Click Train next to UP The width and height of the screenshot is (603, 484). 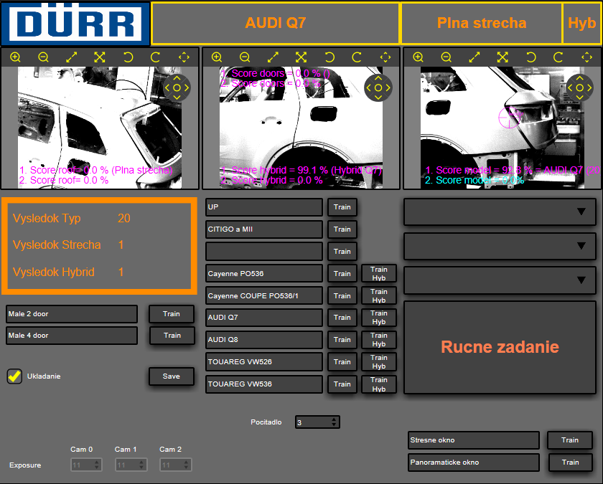coord(342,207)
